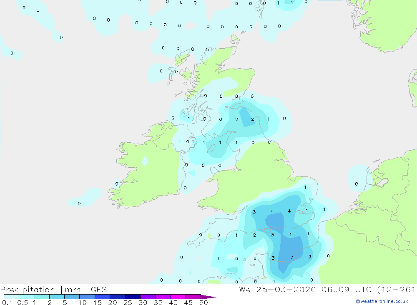Image resolution: width=417 pixels, height=305 pixels.
Task: Select the legend swatch between 0.5 and 1
Action: (26, 297)
